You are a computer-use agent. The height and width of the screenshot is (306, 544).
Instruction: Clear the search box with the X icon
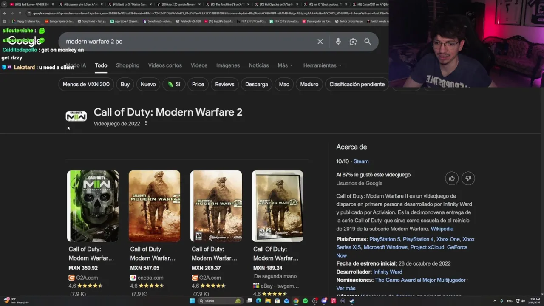click(320, 42)
